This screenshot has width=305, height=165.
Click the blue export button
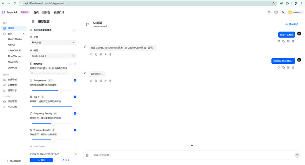point(41,160)
